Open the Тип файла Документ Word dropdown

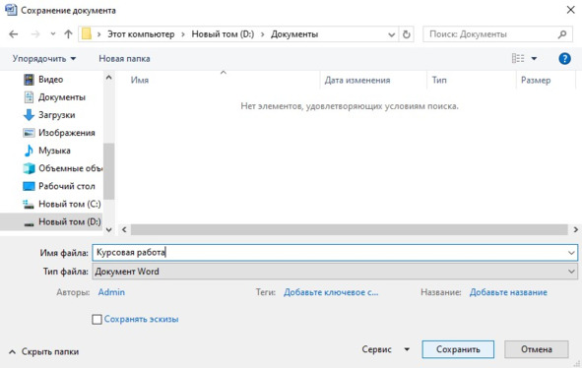coord(335,272)
